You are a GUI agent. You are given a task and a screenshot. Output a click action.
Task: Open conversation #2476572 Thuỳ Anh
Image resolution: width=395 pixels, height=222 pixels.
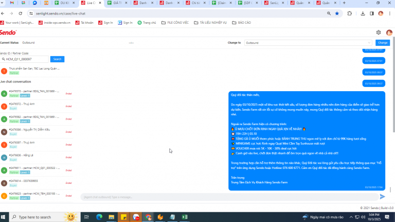click(37, 106)
